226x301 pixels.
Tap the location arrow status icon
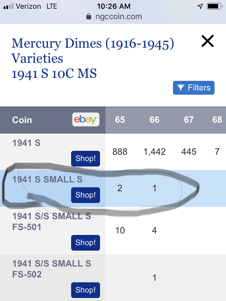coord(200,6)
